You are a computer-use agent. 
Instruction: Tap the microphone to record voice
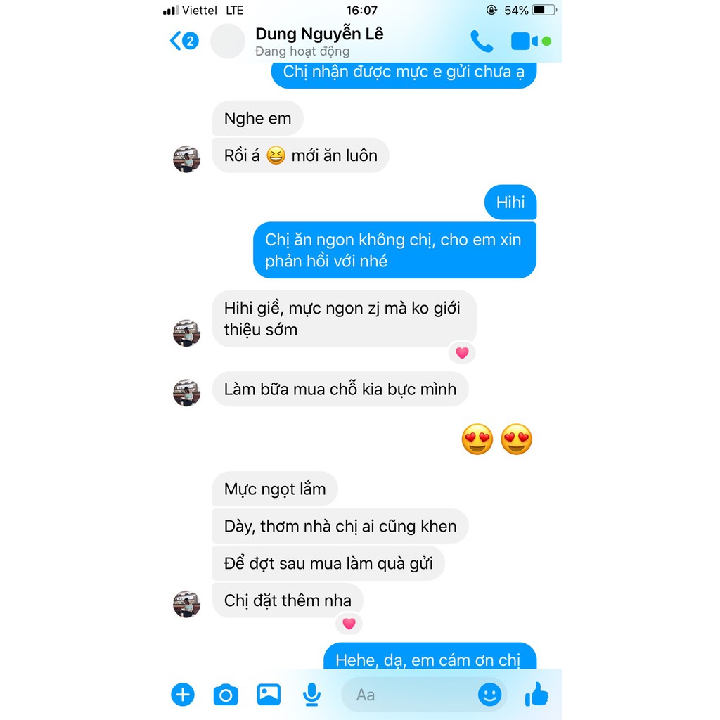click(x=311, y=694)
